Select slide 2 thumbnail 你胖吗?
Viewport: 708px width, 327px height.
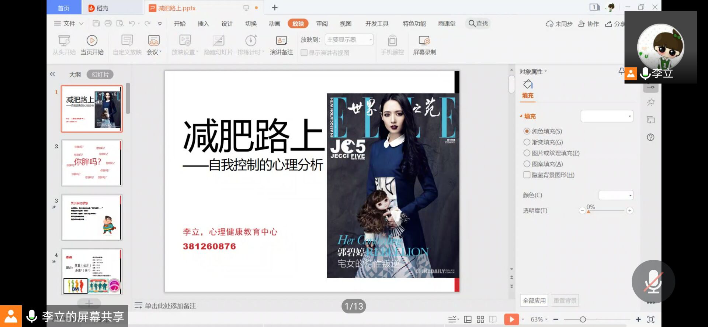click(92, 163)
